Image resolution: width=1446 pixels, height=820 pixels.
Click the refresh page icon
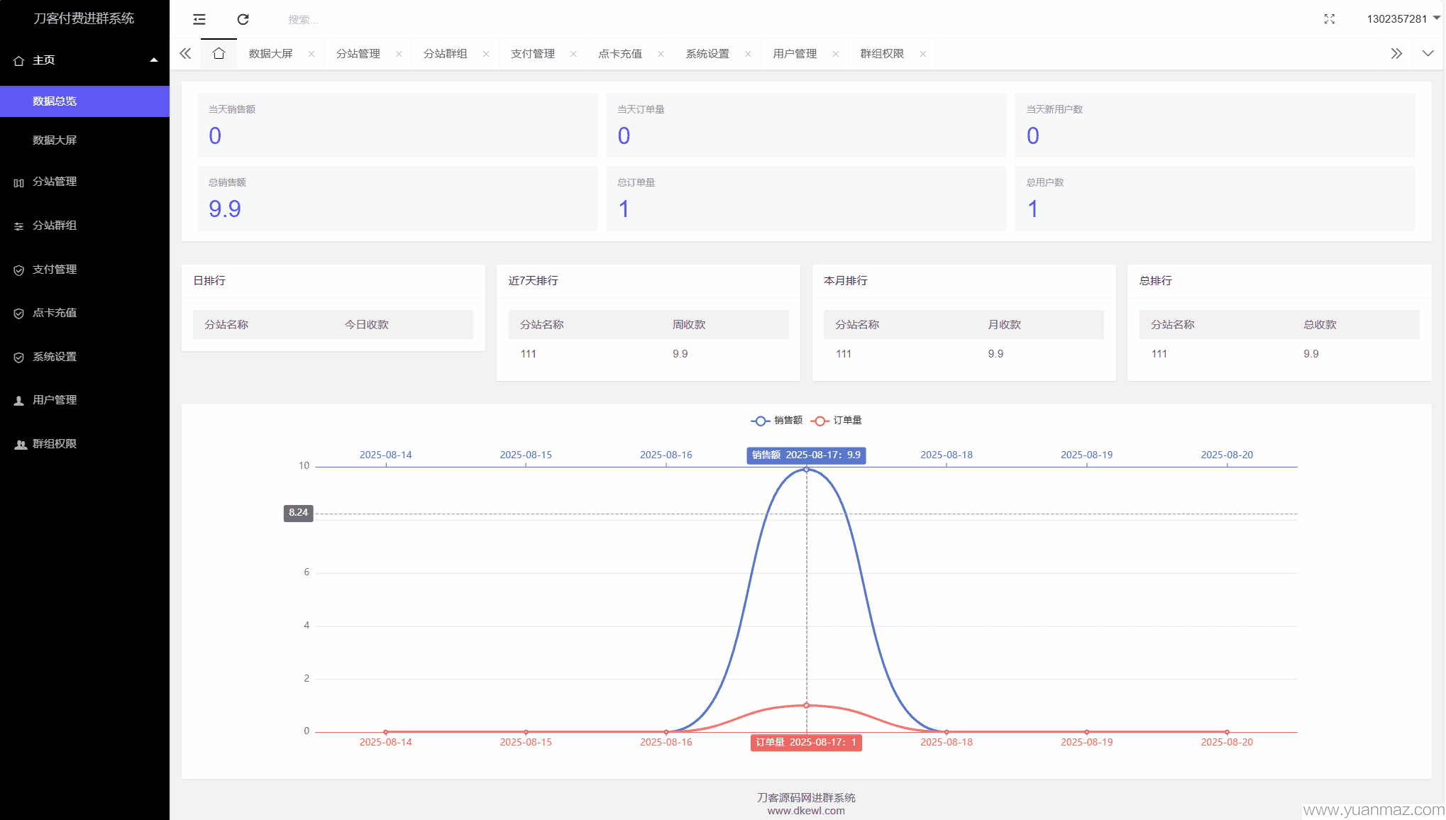pyautogui.click(x=243, y=19)
